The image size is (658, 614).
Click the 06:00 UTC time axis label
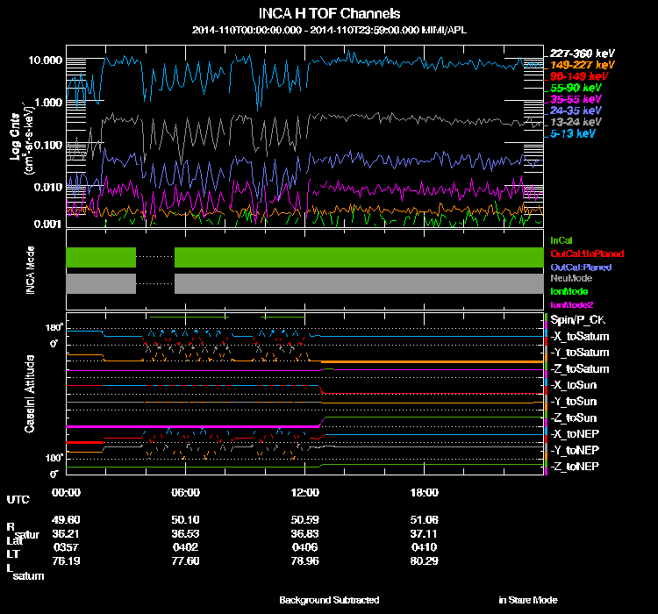pos(186,492)
